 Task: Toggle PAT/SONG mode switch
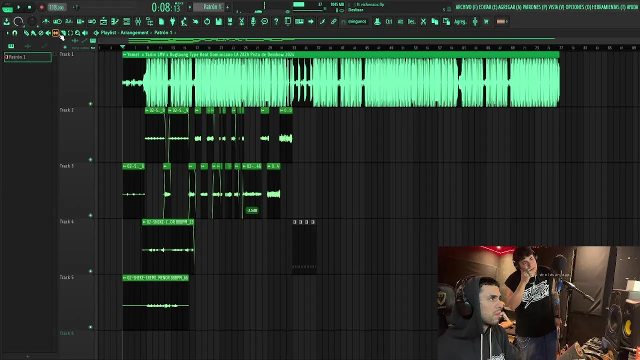[x=7, y=7]
